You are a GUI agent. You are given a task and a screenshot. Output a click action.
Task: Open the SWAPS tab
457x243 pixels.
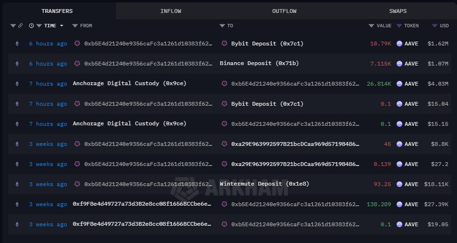398,11
